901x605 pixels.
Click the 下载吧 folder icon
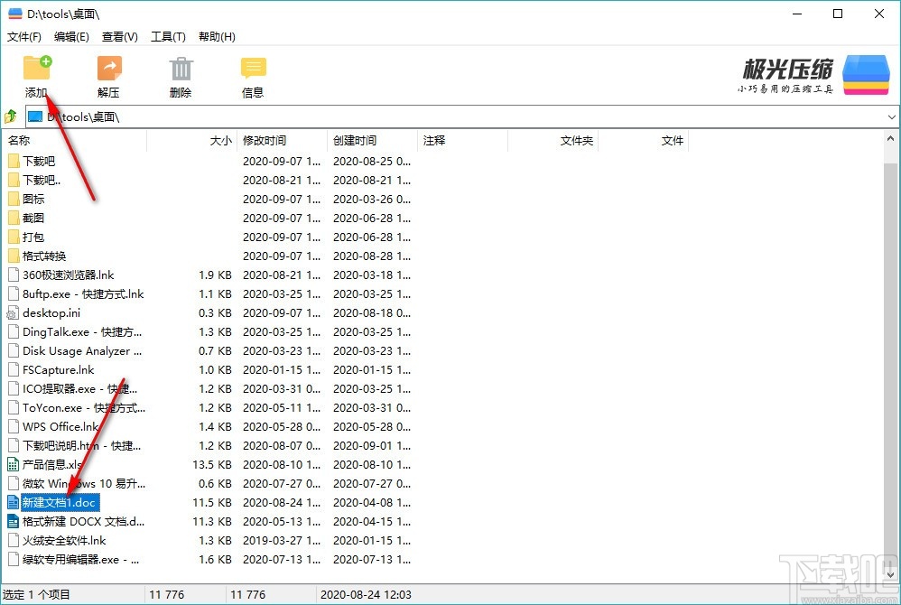14,161
